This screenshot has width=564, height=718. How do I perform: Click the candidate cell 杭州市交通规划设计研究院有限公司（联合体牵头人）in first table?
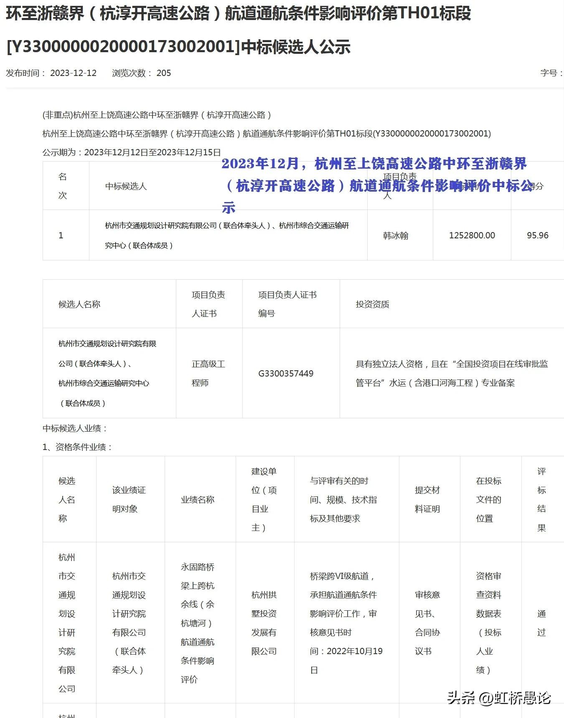pos(228,235)
